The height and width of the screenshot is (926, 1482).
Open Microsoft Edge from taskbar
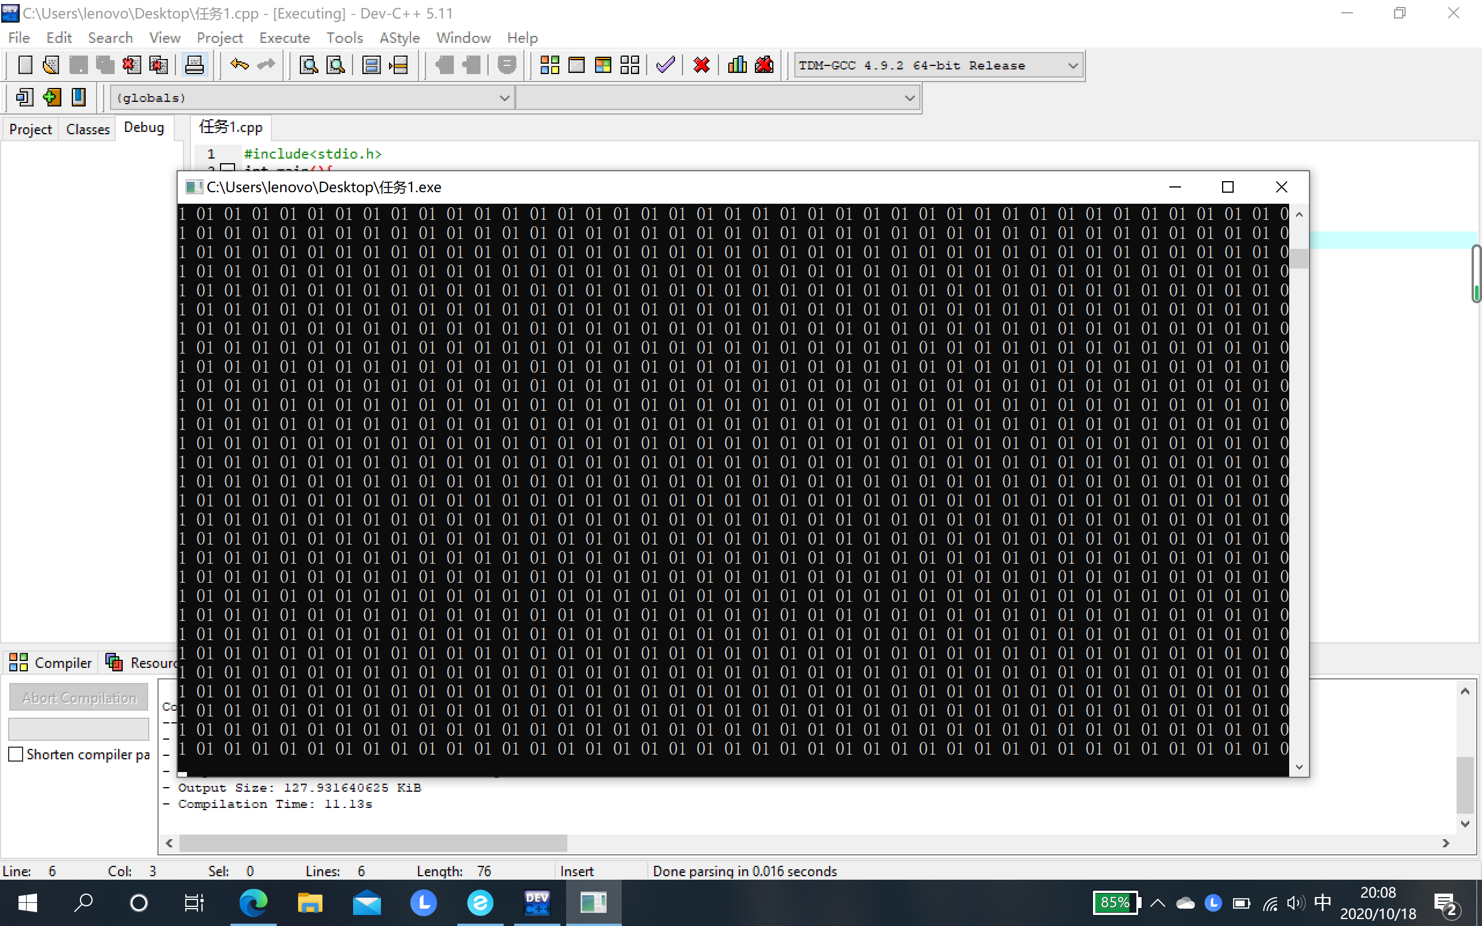[x=253, y=902]
